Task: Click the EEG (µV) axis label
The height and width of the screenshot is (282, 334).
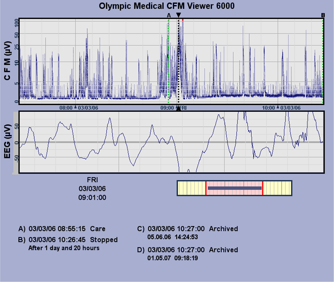Action: [7, 142]
